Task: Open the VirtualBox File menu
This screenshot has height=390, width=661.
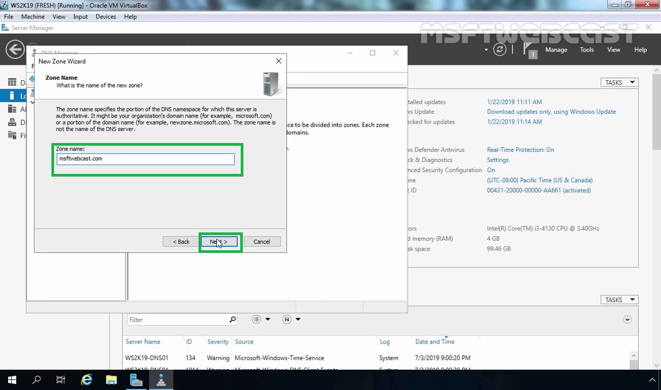Action: coord(9,17)
